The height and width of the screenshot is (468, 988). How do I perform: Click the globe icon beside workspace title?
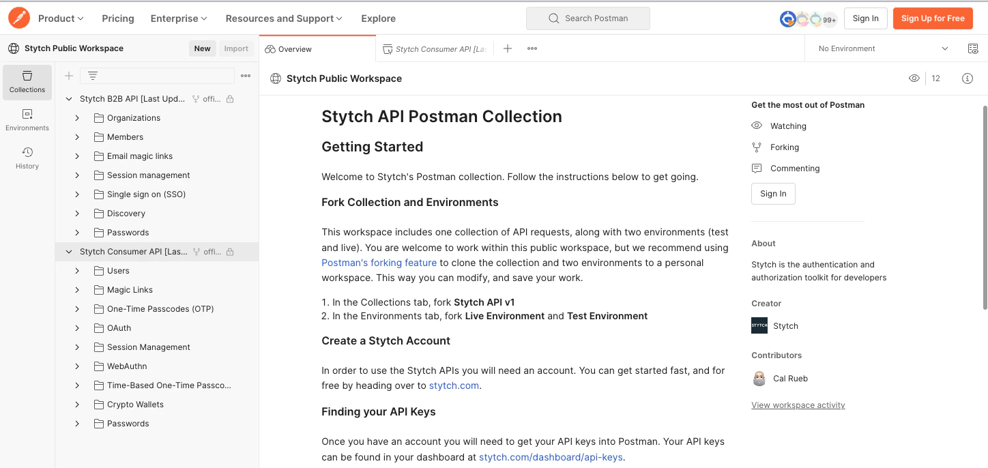click(276, 78)
